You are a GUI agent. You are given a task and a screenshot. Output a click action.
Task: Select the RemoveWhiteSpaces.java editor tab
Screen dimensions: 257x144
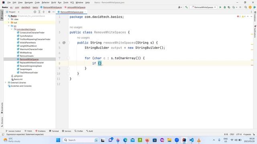71,12
